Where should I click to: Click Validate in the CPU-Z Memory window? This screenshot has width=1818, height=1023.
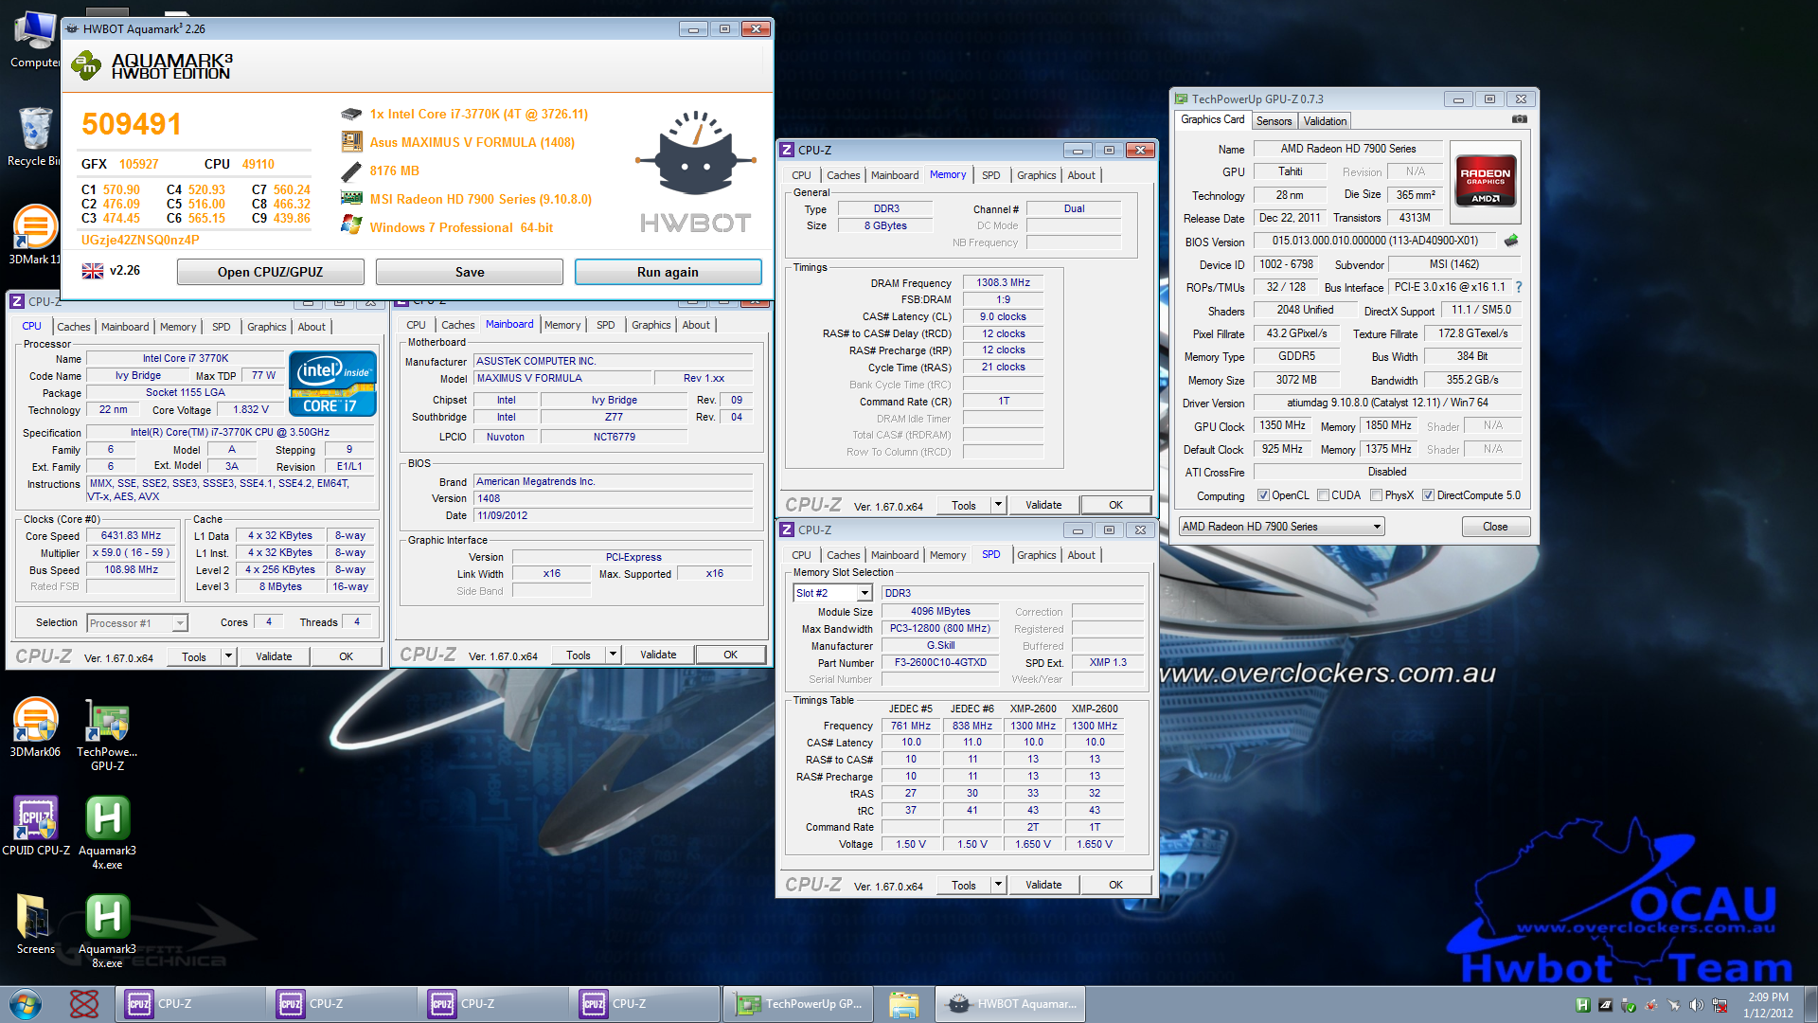[x=1043, y=505]
